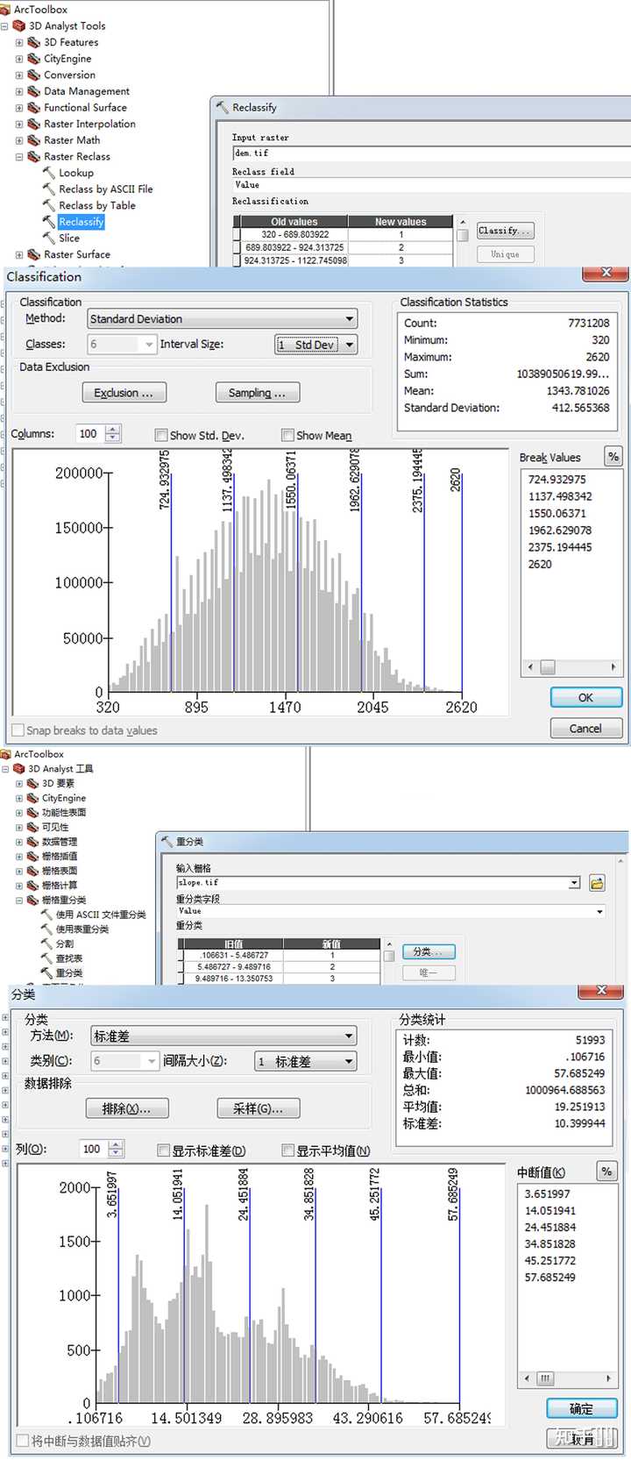Click the percent button beside 中断值

coord(606,1172)
